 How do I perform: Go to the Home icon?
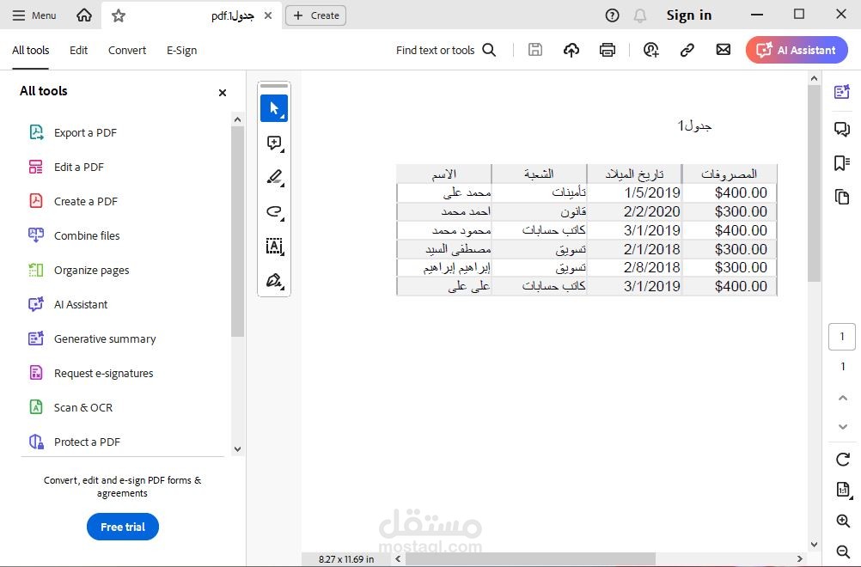point(84,15)
